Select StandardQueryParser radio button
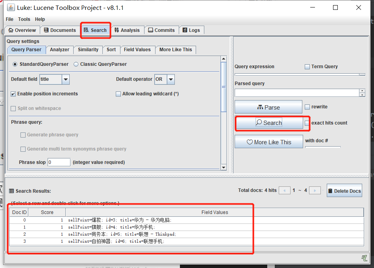374x268 pixels. coord(15,64)
